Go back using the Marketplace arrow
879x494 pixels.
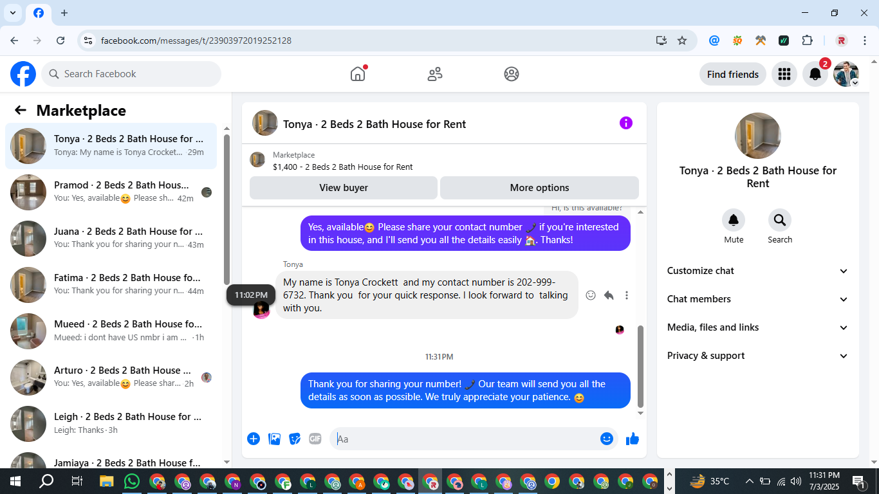tap(21, 110)
